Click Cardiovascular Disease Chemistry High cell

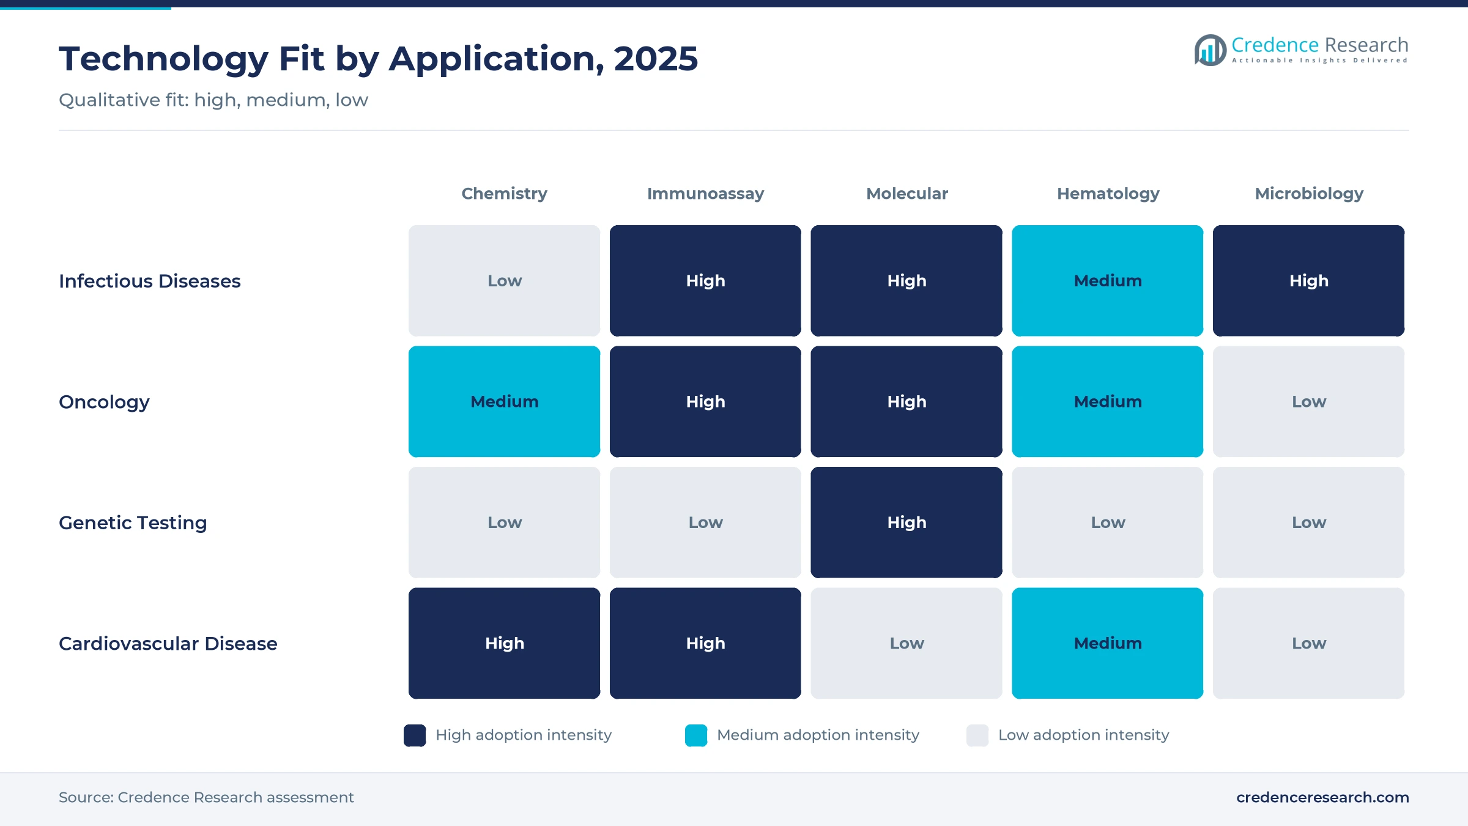click(504, 643)
